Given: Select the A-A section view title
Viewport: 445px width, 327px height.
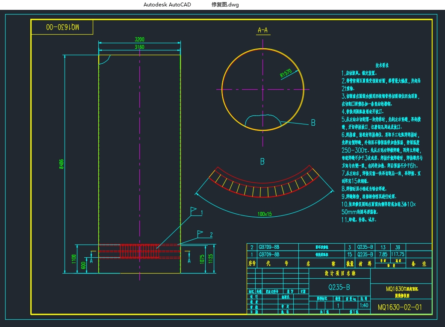Looking at the screenshot, I should (x=262, y=30).
